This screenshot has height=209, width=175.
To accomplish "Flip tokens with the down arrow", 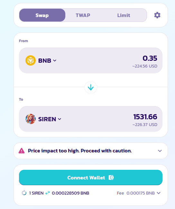I will 91,87.
